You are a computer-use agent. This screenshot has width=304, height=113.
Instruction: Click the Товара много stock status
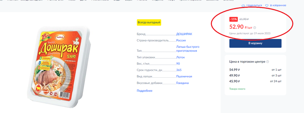pyautogui.click(x=237, y=89)
